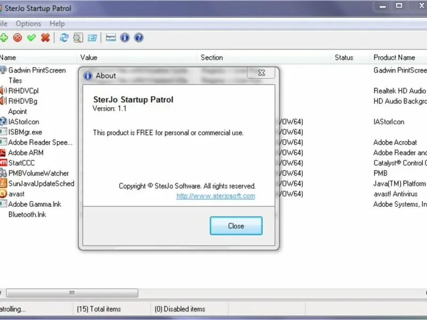The image size is (427, 320).
Task: Select the Tiles startup entry
Action: pos(15,81)
